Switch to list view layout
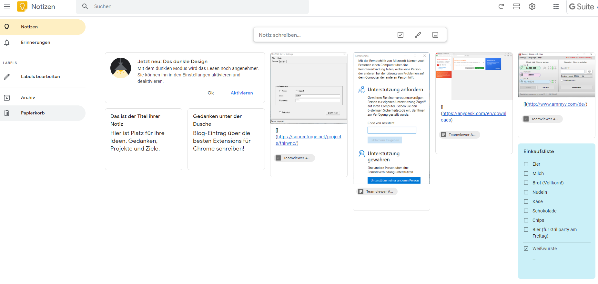Image resolution: width=598 pixels, height=284 pixels. [517, 6]
